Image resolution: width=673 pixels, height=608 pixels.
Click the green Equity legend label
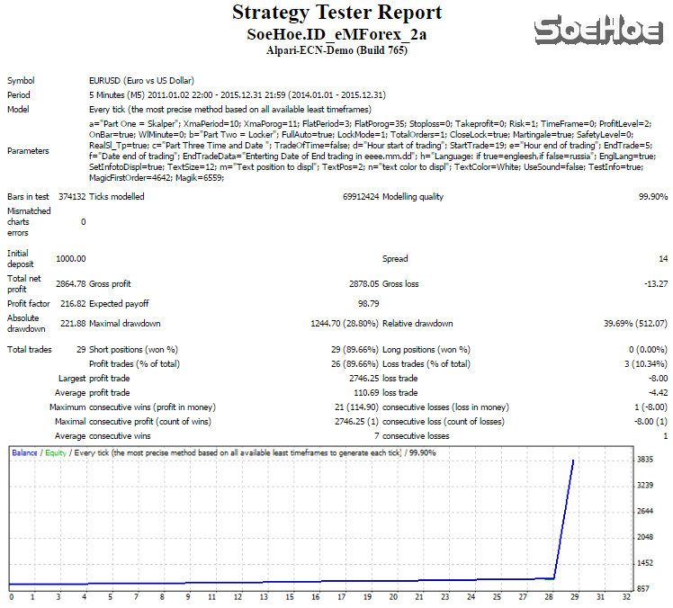[55, 453]
